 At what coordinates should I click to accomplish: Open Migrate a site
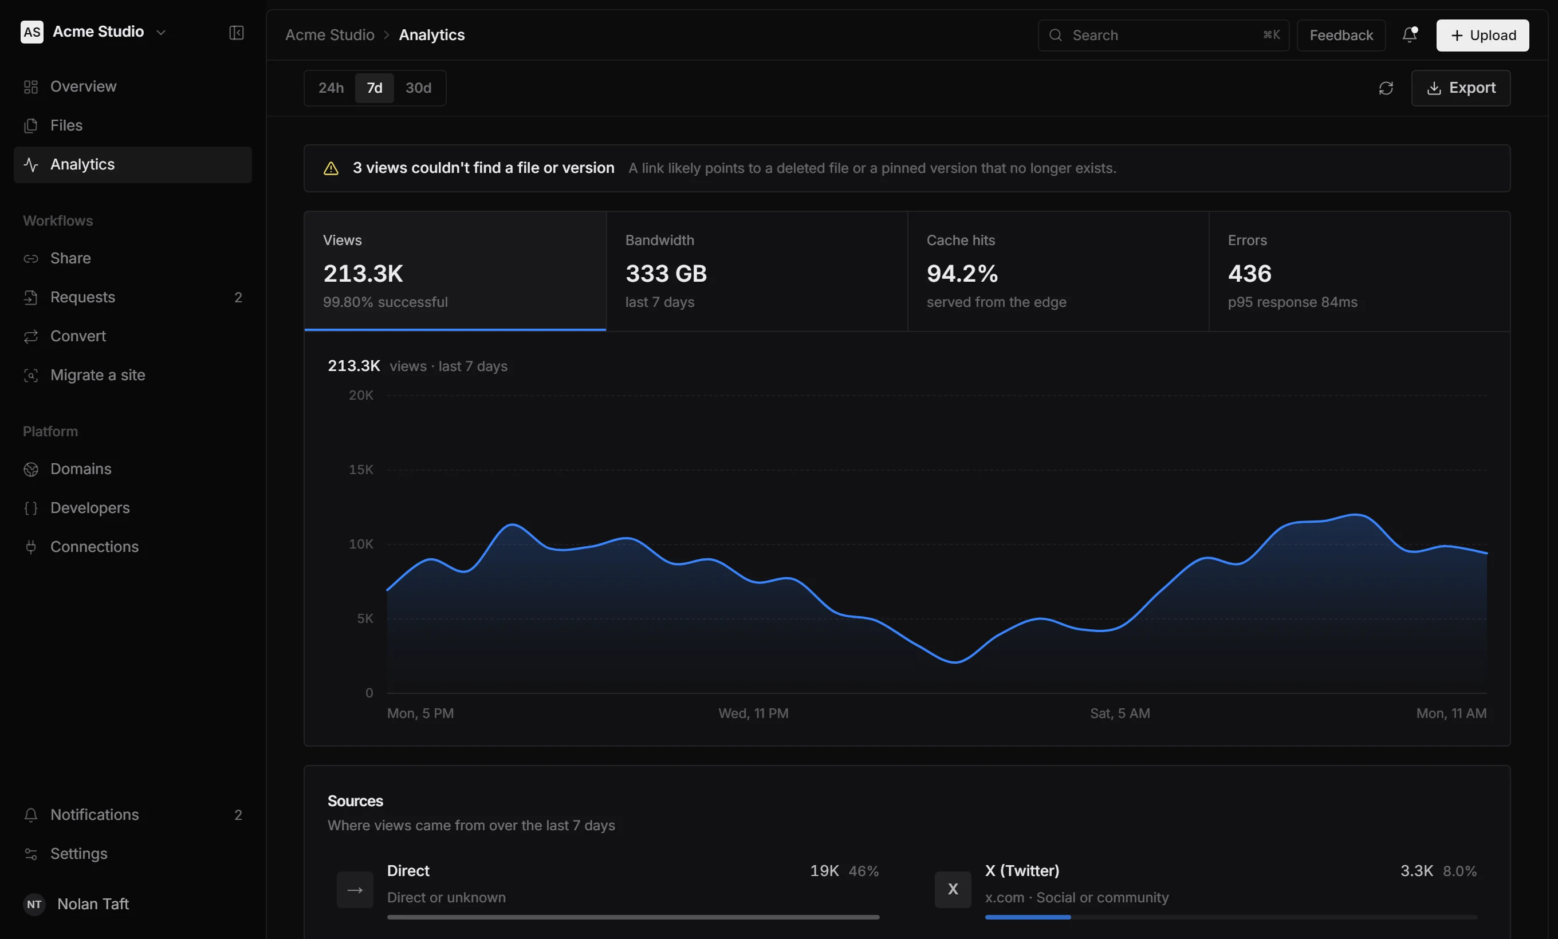(133, 376)
